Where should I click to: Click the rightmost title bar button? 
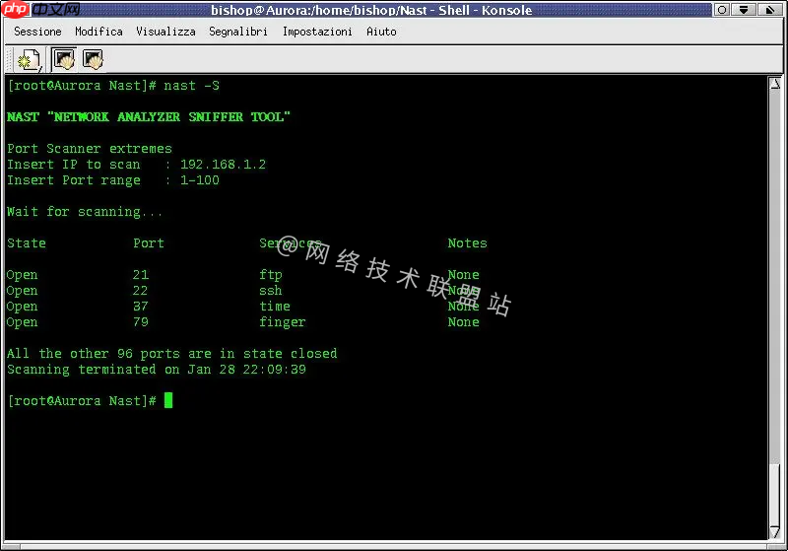(769, 10)
